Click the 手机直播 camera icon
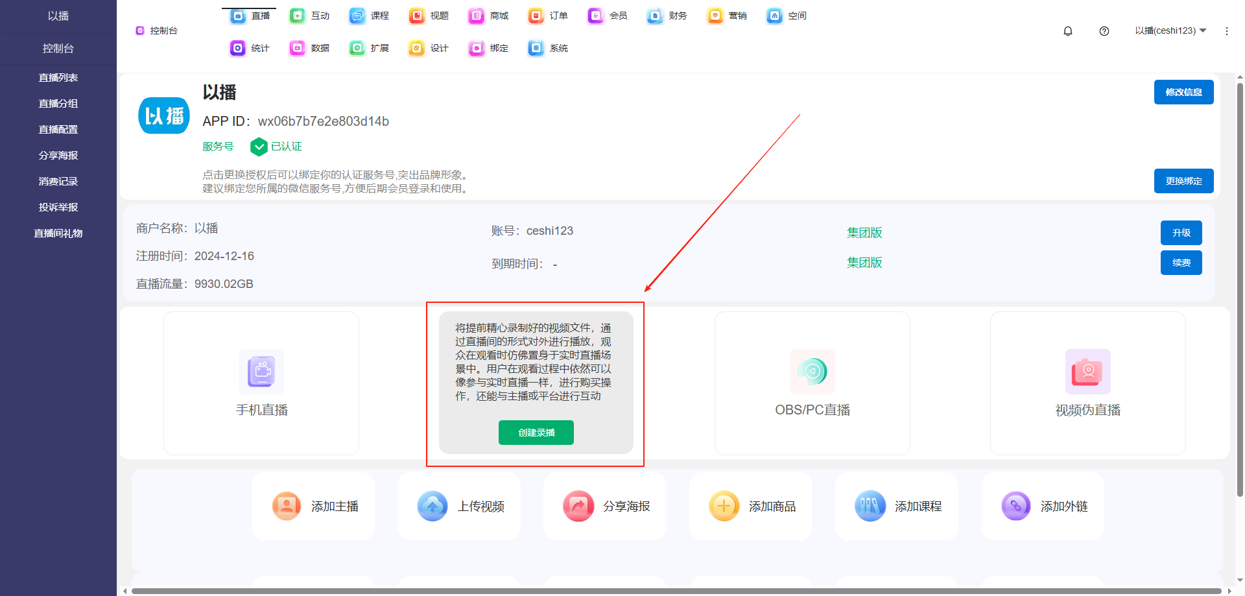The height and width of the screenshot is (596, 1245). click(261, 372)
